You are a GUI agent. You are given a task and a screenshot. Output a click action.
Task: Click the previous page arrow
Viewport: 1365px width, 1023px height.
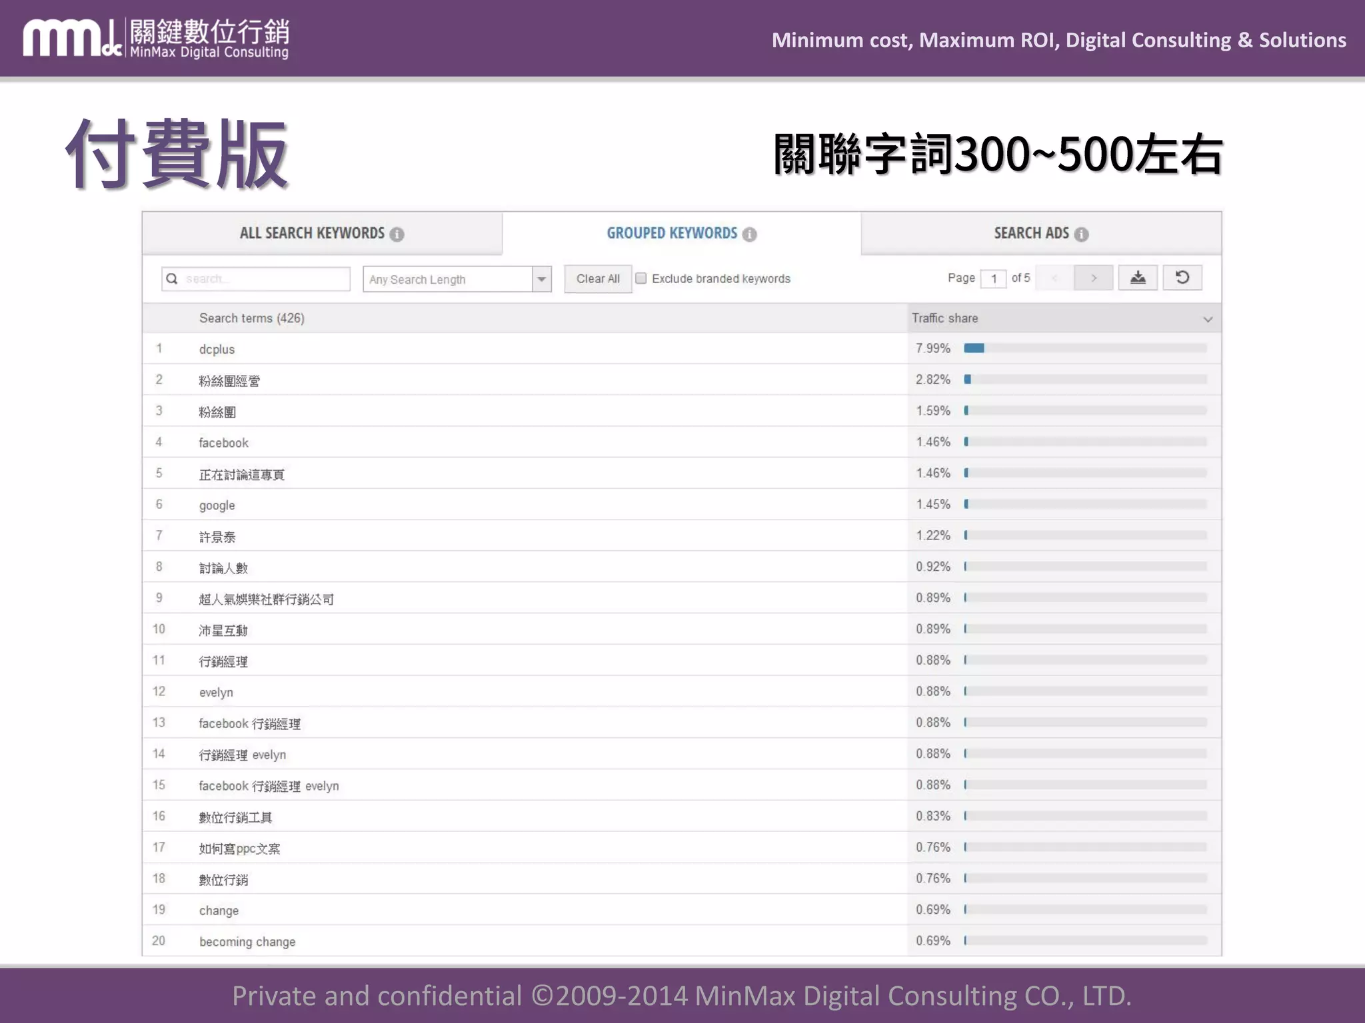coord(1054,278)
